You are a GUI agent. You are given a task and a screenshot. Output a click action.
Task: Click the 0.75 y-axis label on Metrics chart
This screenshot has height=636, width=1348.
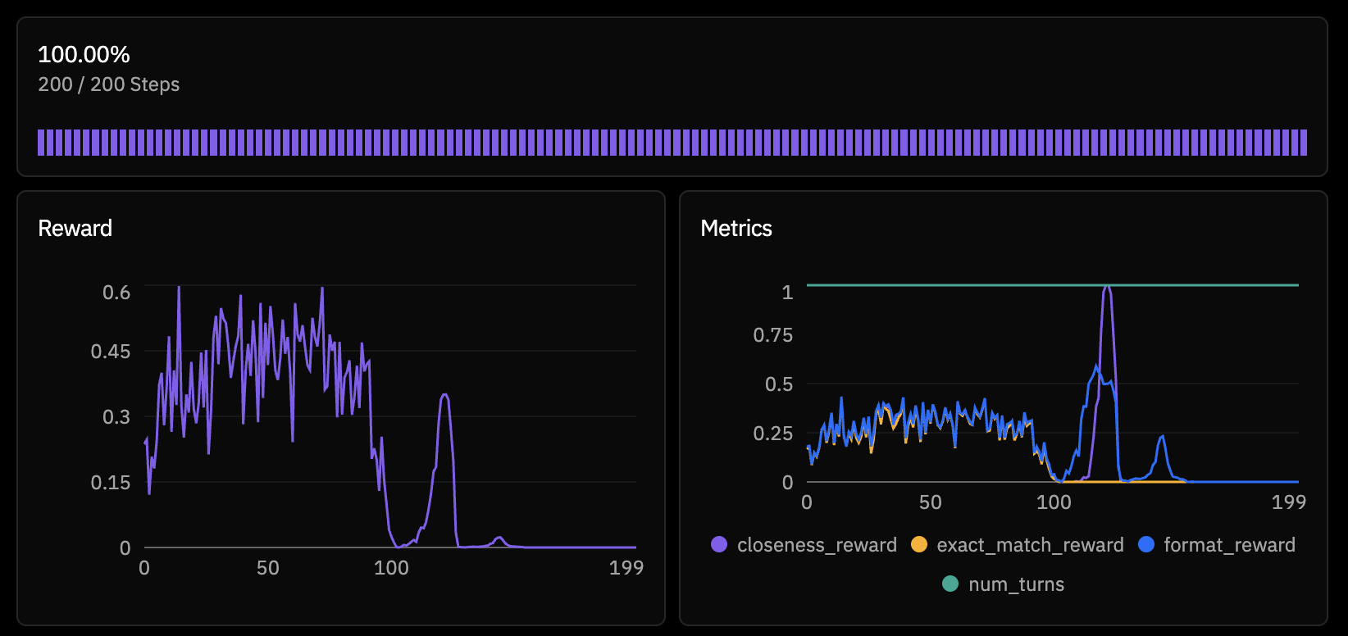coord(772,335)
